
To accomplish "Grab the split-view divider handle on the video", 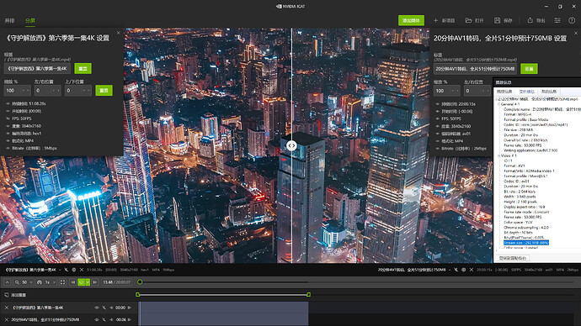I will 291,145.
